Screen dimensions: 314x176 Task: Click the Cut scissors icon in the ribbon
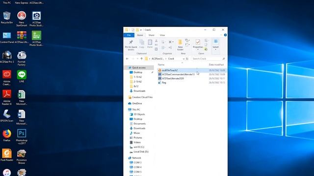tap(156, 41)
